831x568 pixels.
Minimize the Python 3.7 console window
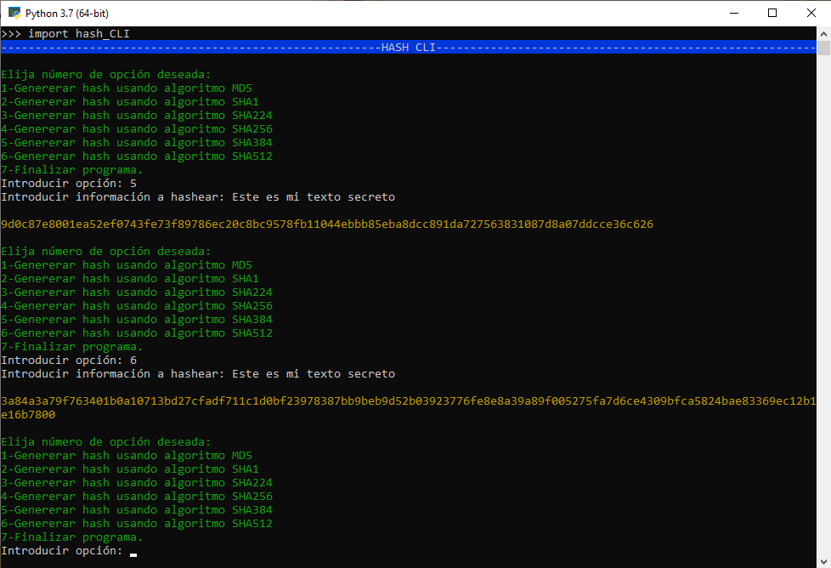click(x=732, y=13)
